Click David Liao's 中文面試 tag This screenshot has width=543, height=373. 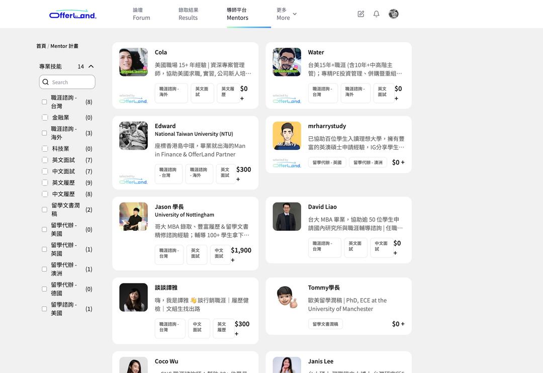[382, 248]
